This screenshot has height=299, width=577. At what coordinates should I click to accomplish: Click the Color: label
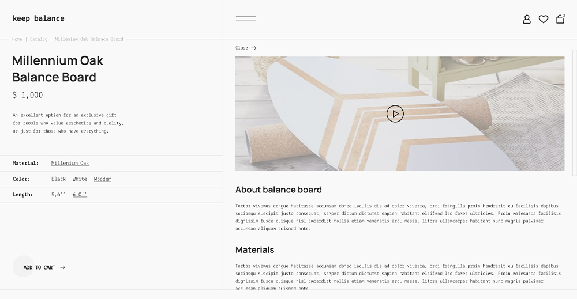pos(21,179)
